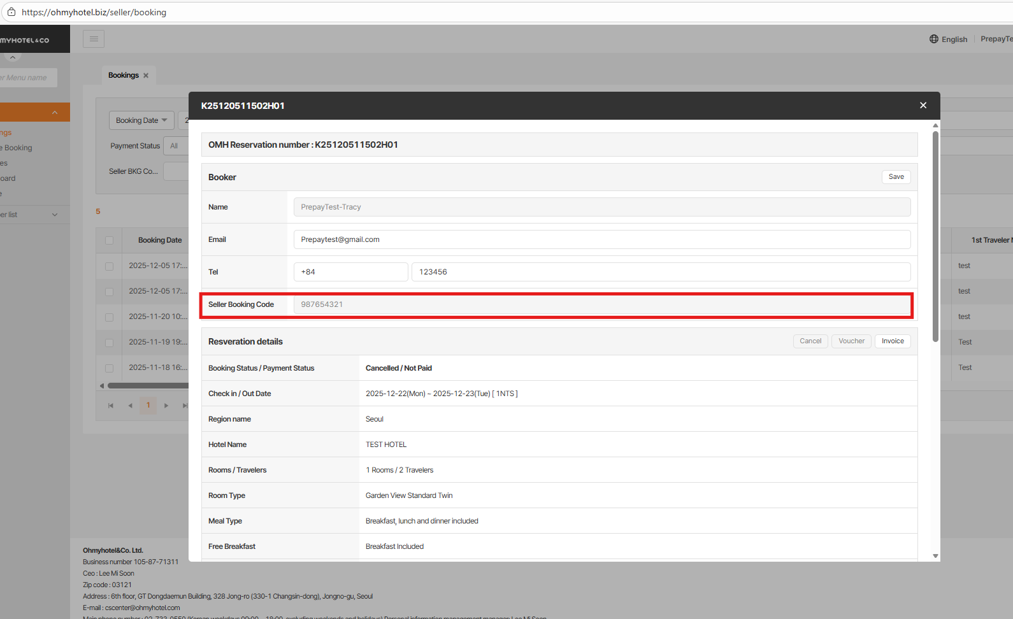This screenshot has height=619, width=1013.
Task: Click the hamburger menu toggle icon
Action: tap(94, 39)
